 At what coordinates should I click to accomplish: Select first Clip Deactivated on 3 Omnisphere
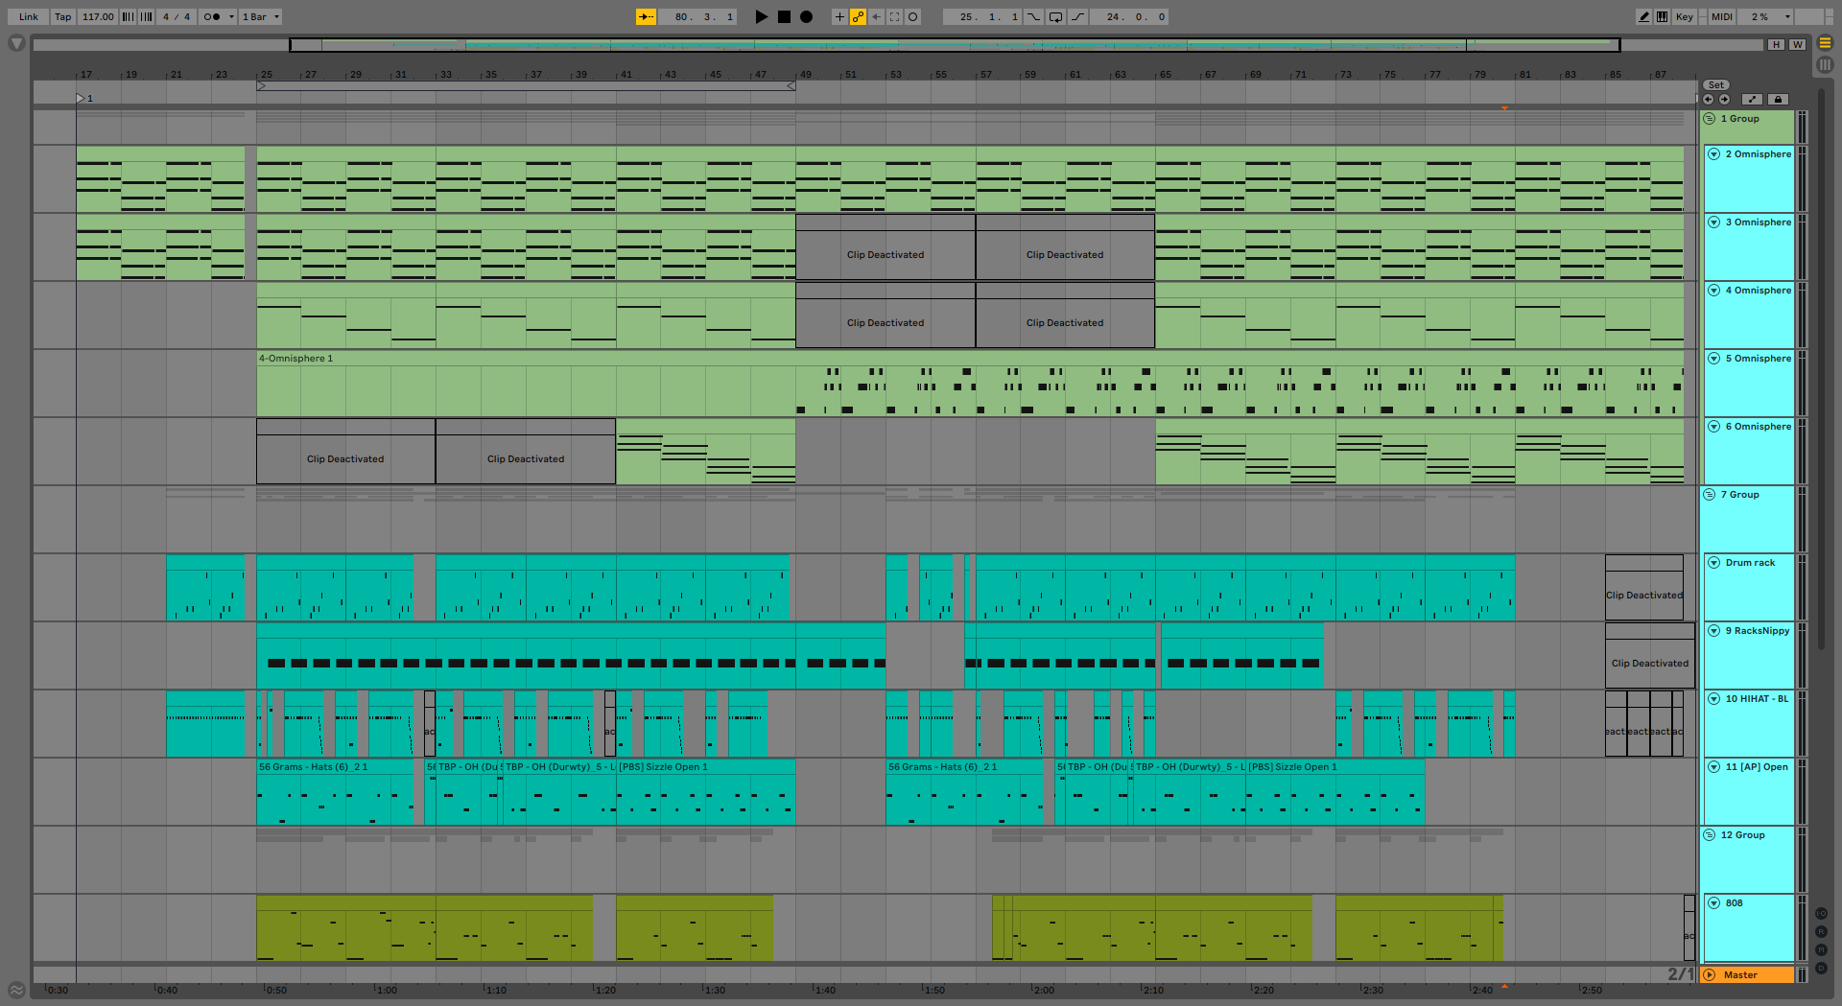coord(886,247)
